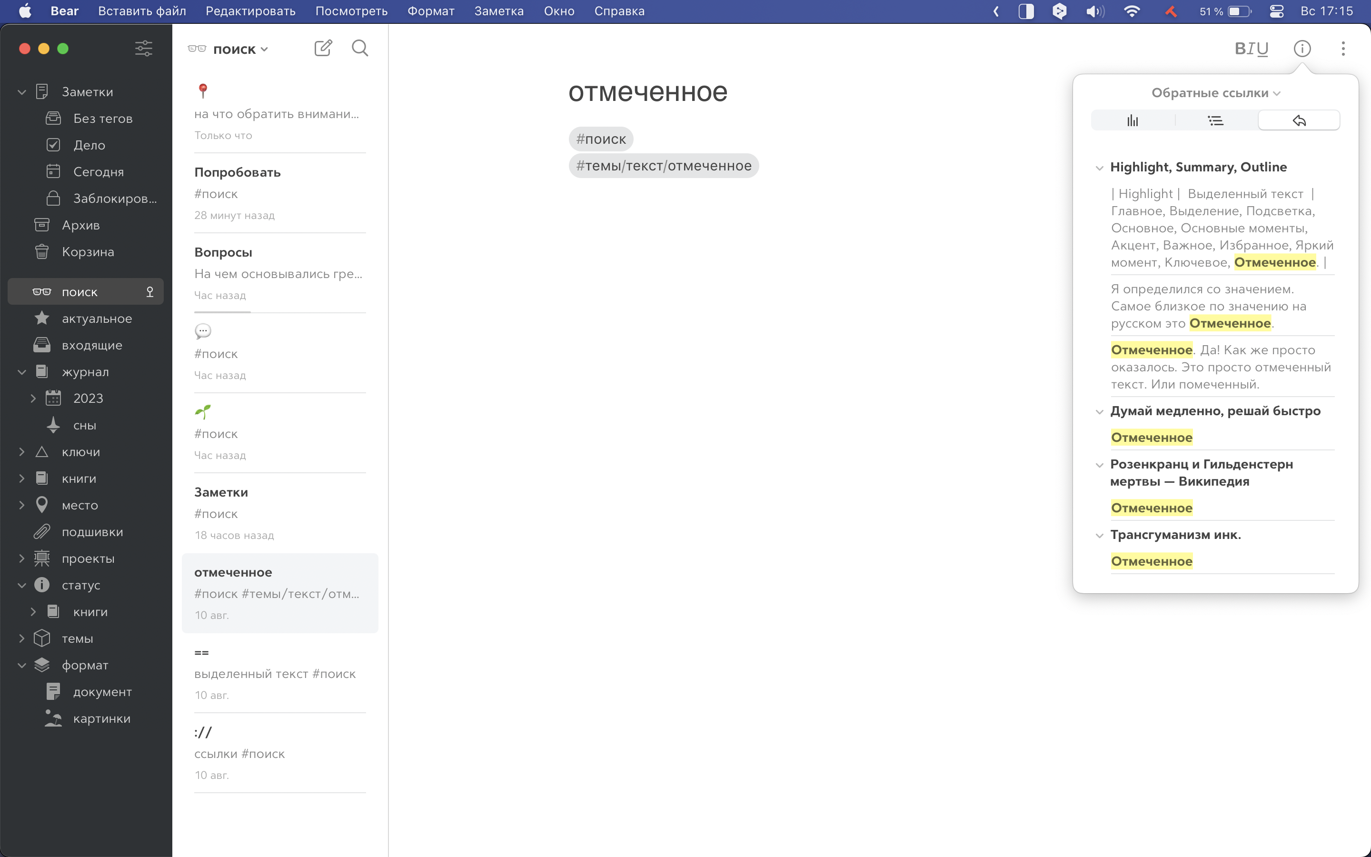
Task: Open the Заметки note in list
Action: [x=280, y=513]
